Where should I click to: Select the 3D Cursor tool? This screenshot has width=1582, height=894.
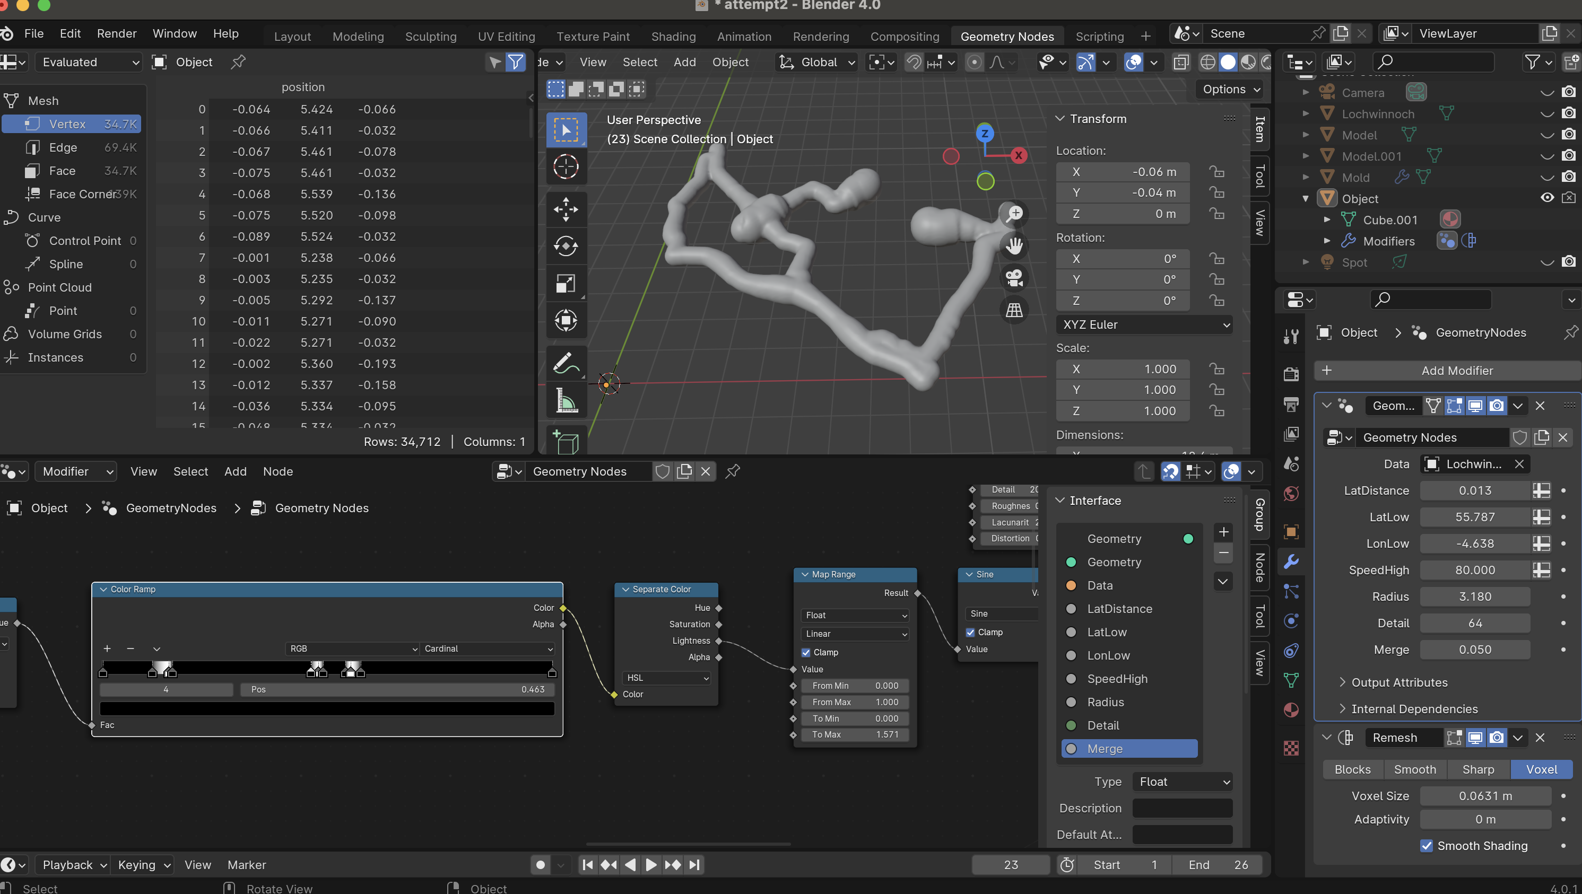566,166
